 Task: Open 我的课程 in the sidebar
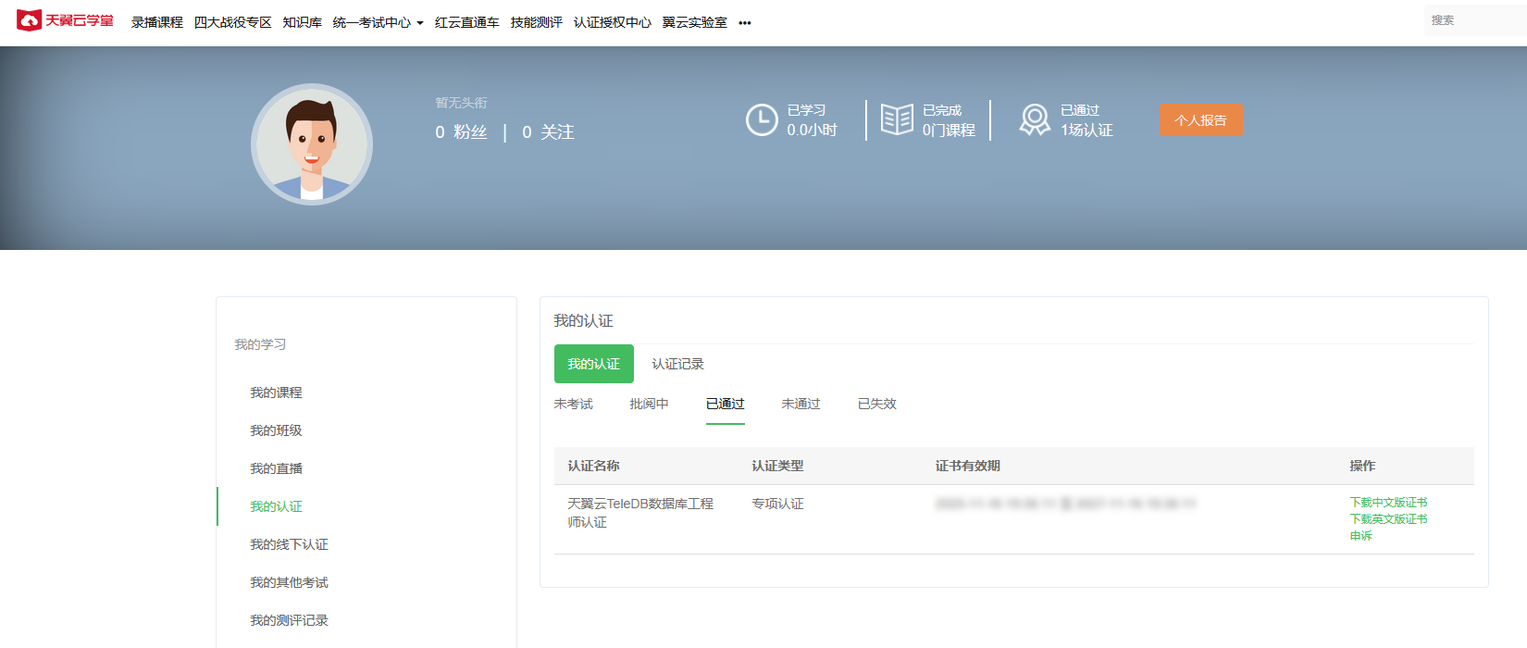[x=276, y=393]
